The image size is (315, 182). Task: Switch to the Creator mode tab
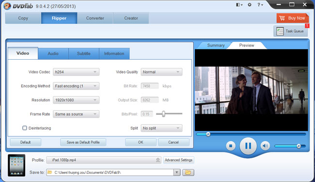point(131,18)
